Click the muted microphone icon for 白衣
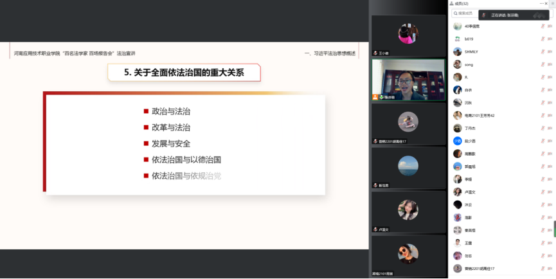Viewport: 556px width, 279px height. click(543, 90)
